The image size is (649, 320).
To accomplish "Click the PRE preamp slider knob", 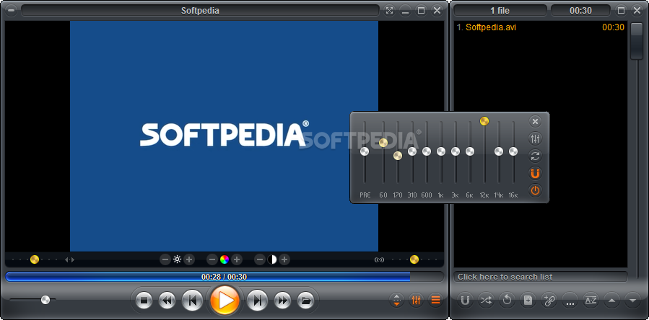I will point(365,152).
